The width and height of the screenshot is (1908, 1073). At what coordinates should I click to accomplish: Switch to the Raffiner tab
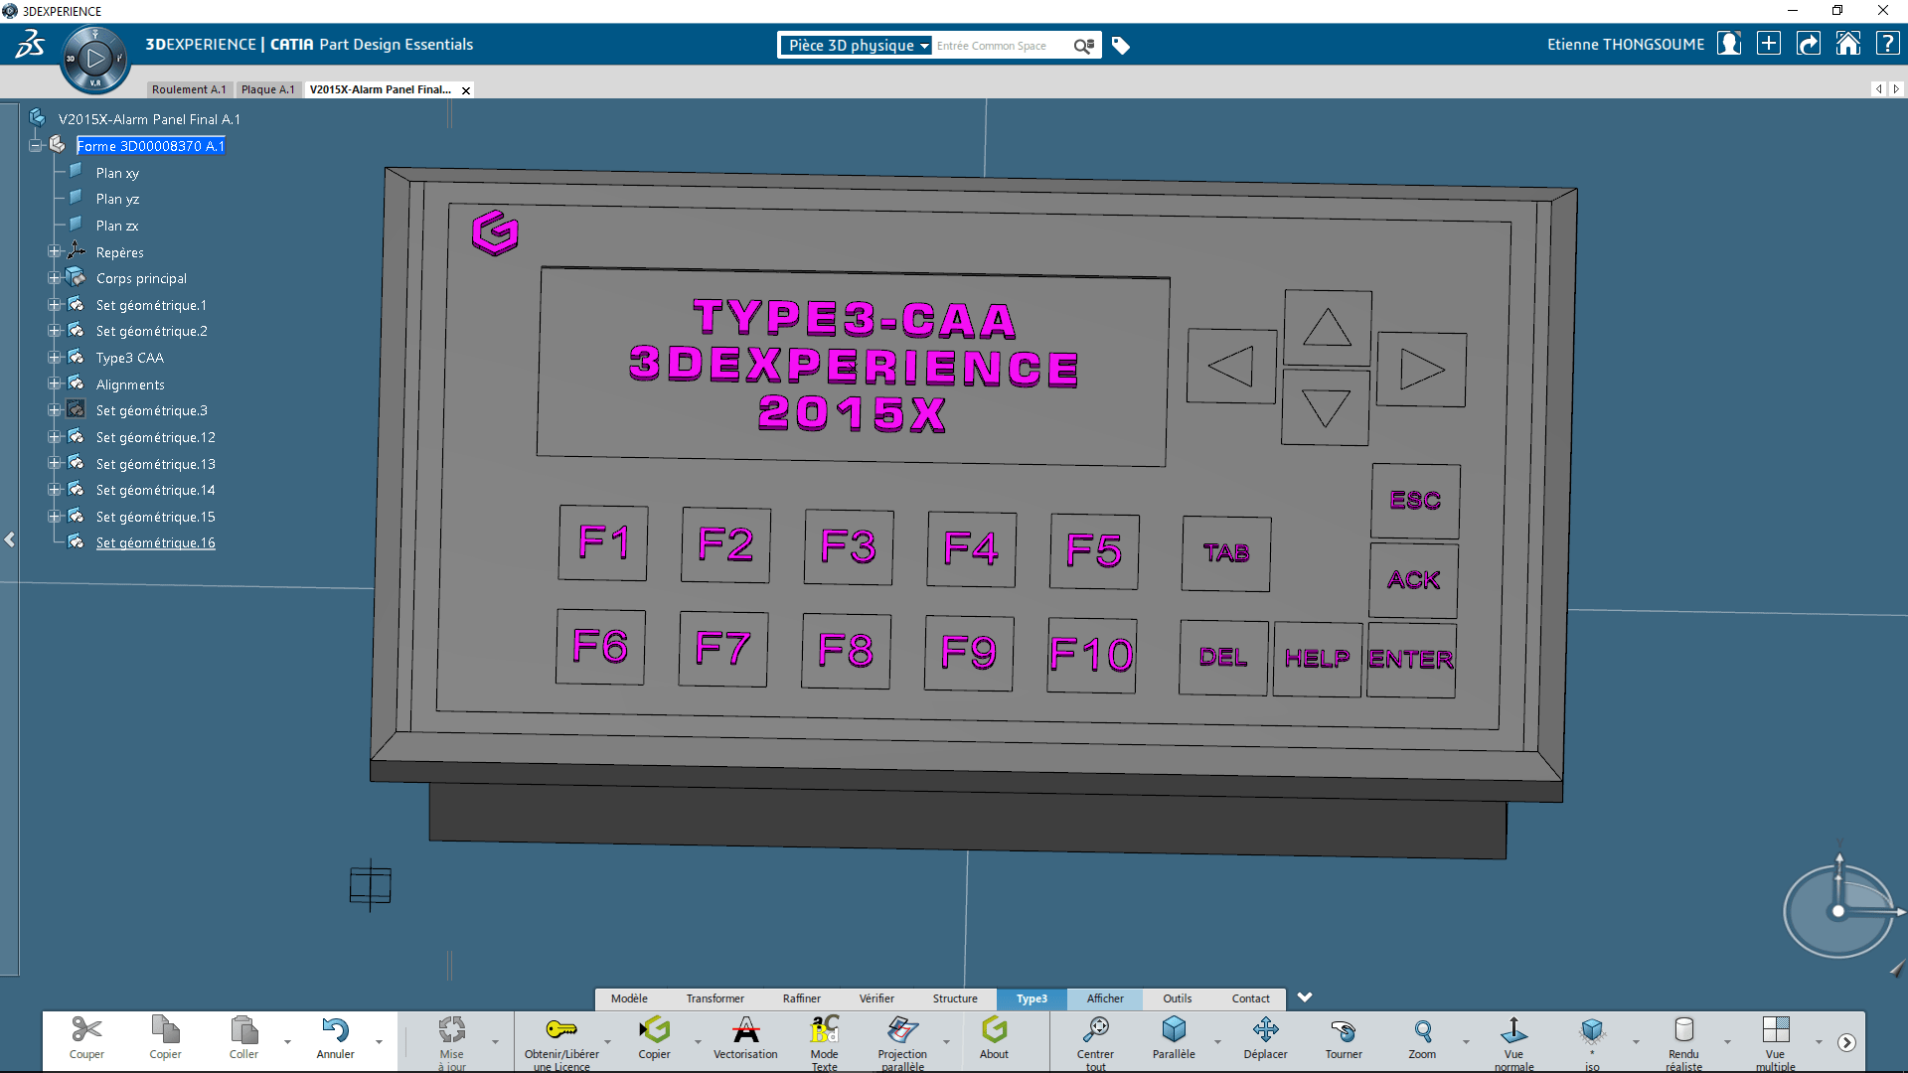pyautogui.click(x=801, y=998)
